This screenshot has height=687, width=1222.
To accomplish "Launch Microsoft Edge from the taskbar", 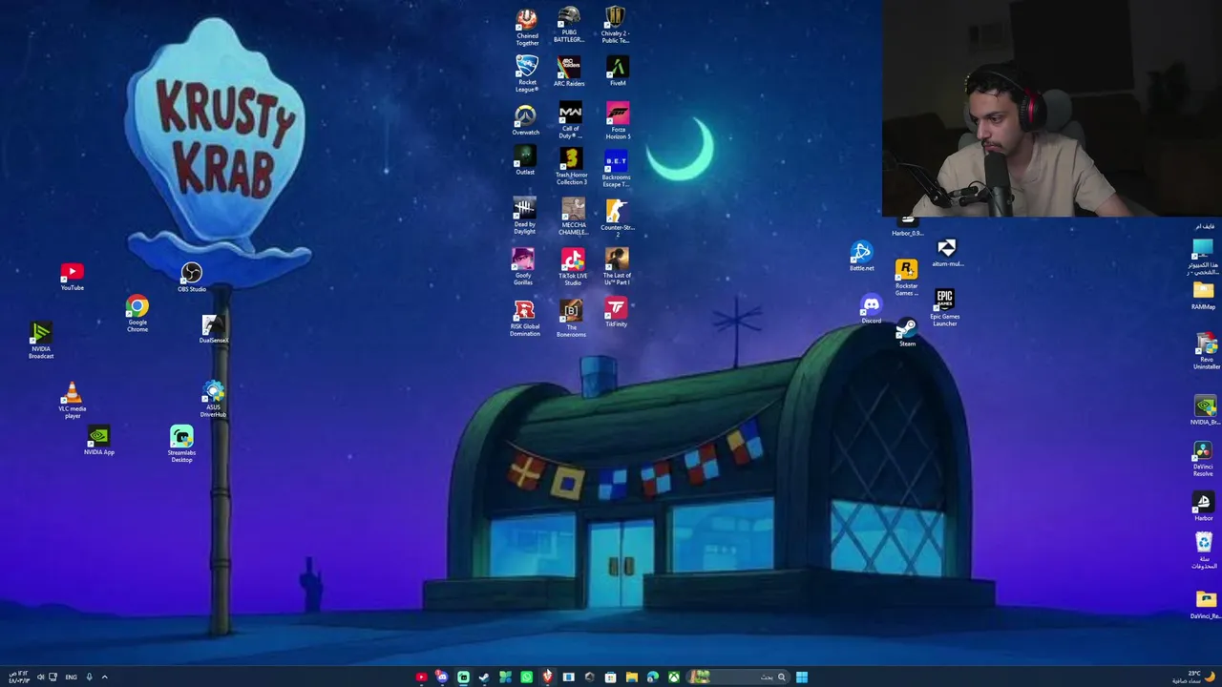I will click(653, 677).
